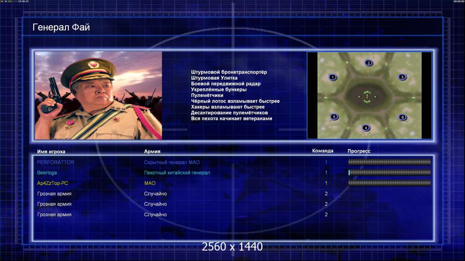This screenshot has height=261, width=465.
Task: Click 'Чёрный лотос взламывает быстрее' line
Action: pos(235,101)
